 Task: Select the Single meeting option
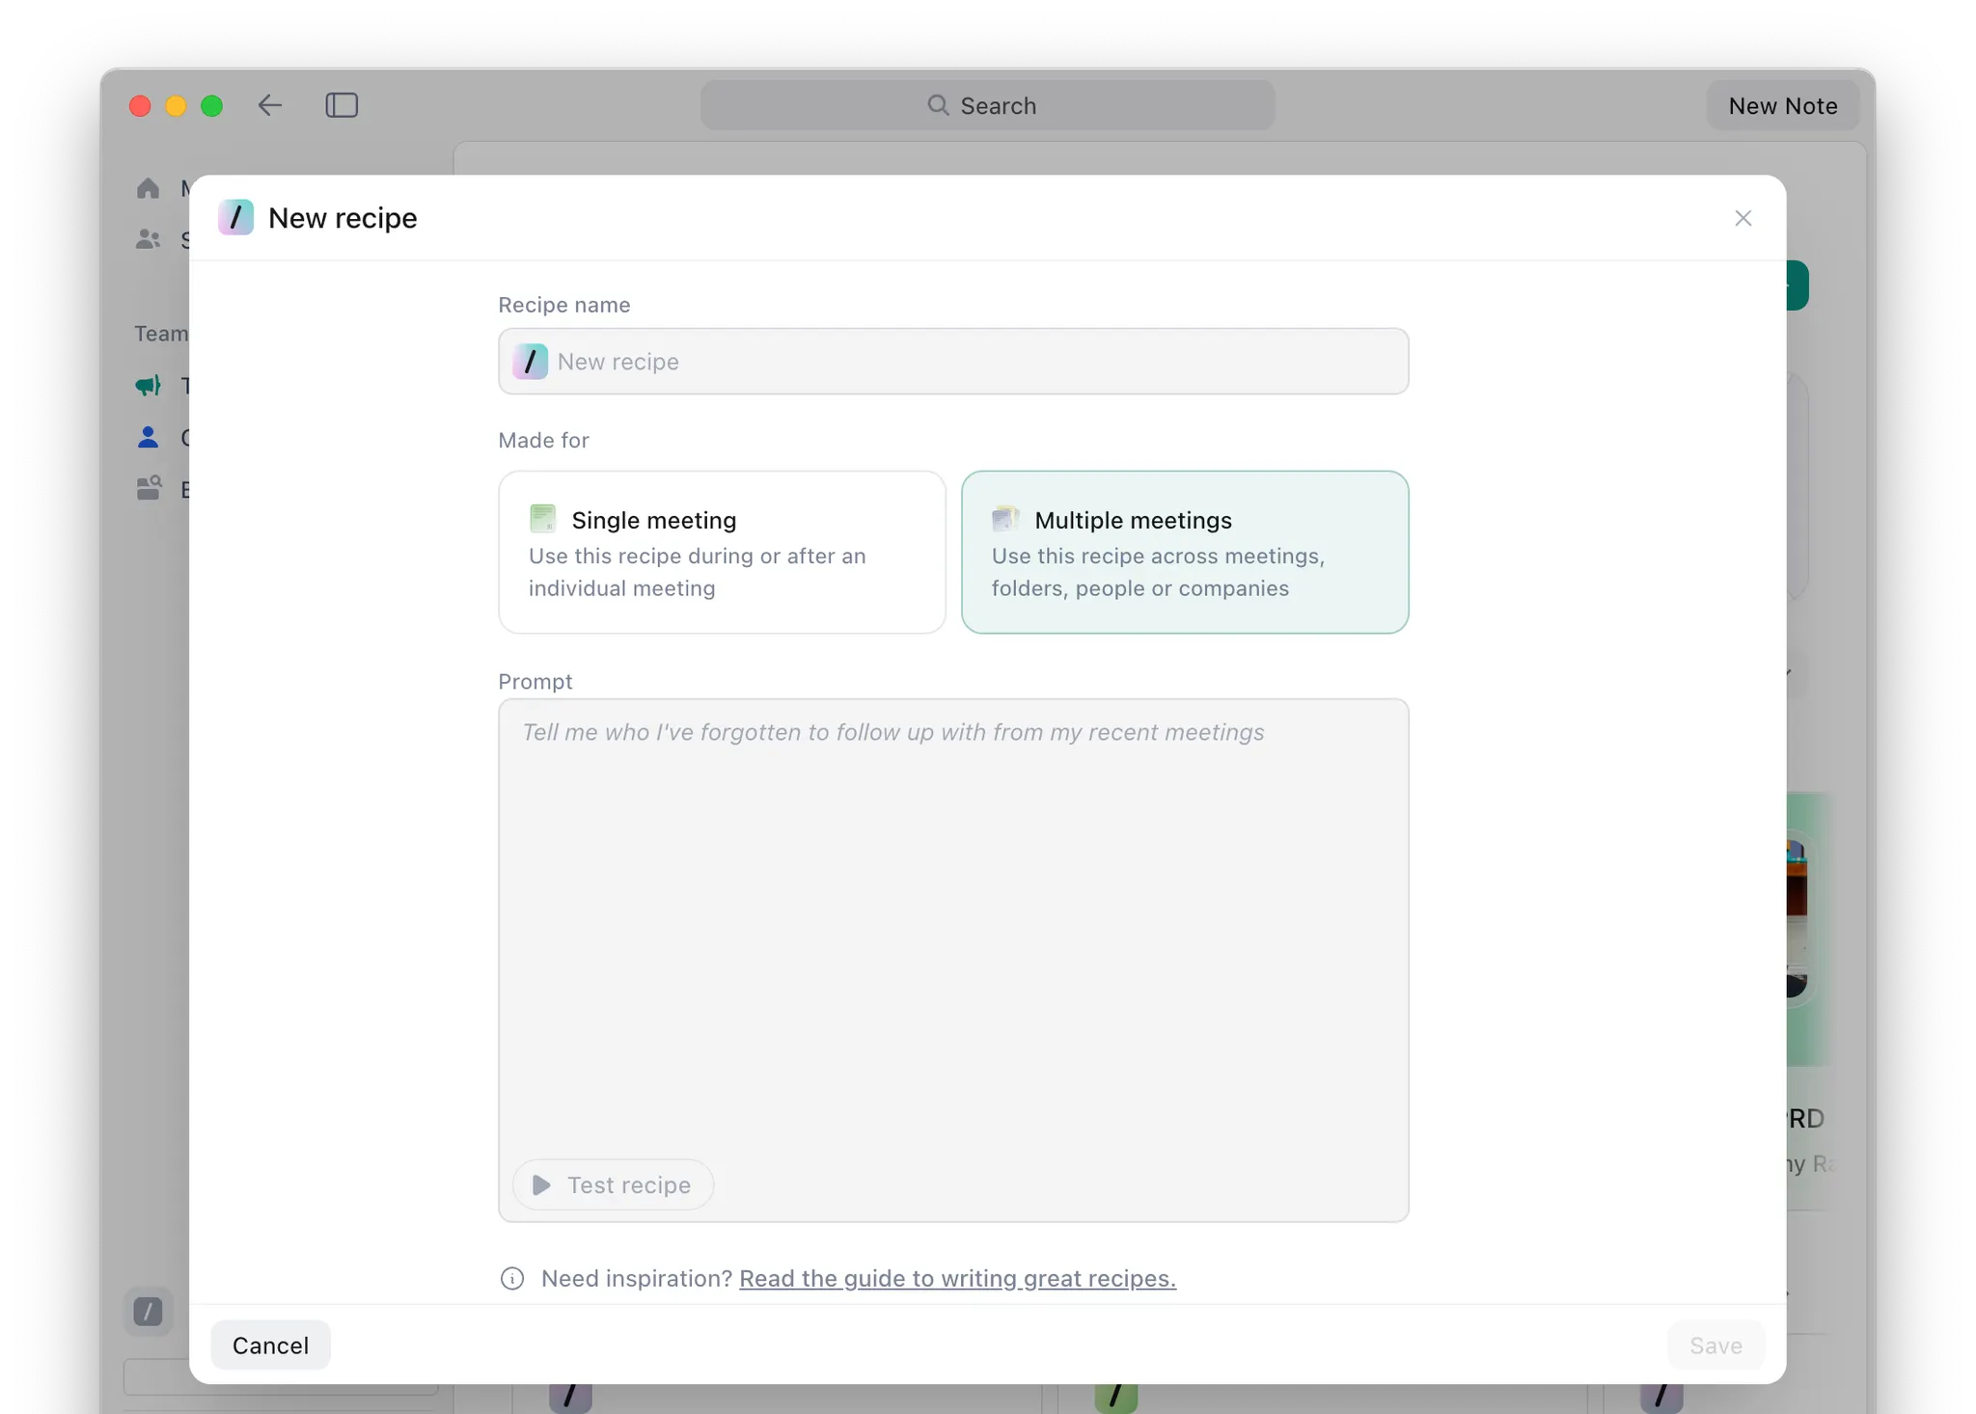(722, 552)
